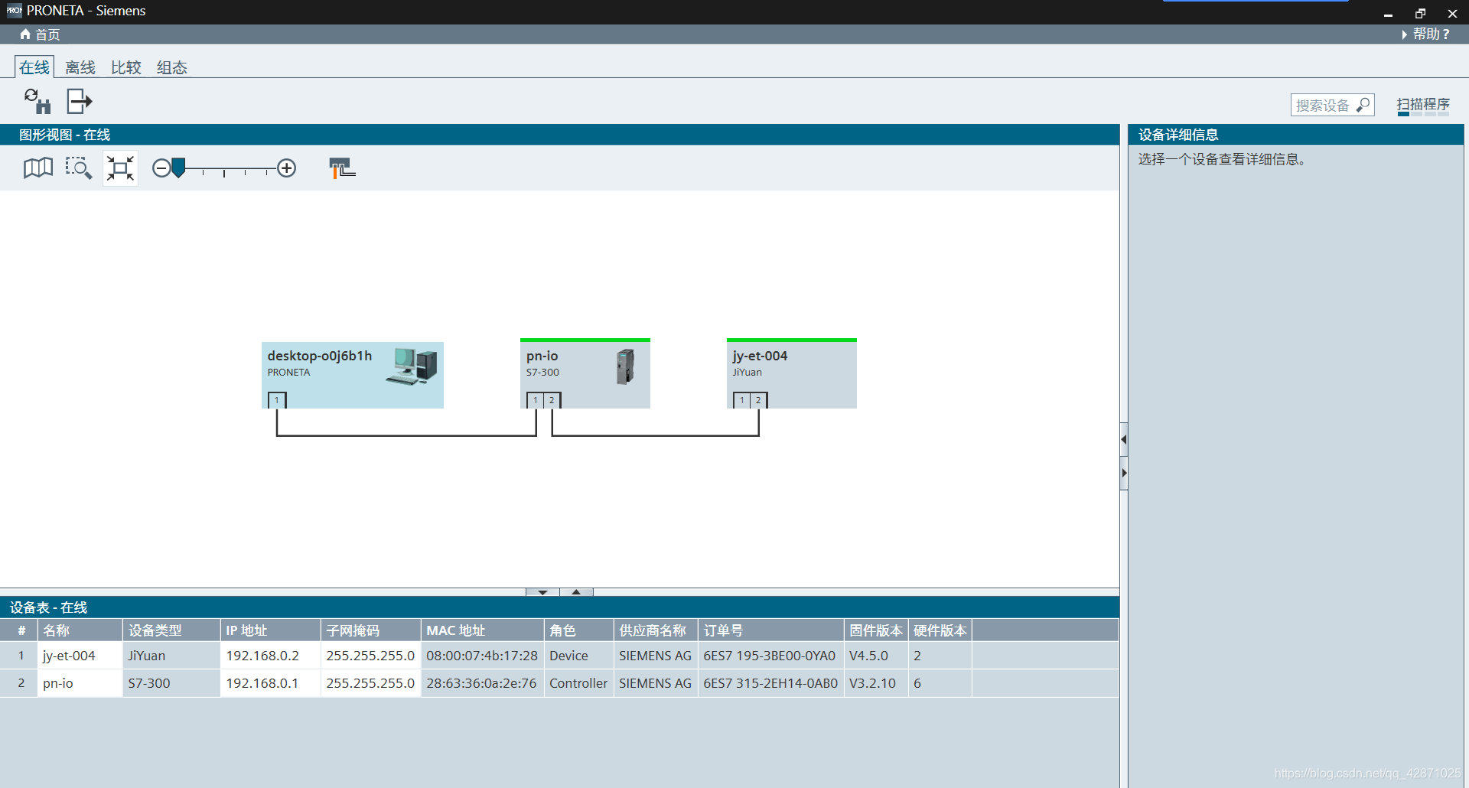Open the 比较 tab
This screenshot has height=788, width=1469.
point(126,67)
